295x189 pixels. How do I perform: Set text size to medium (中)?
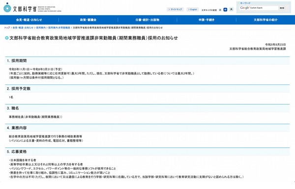225,10
